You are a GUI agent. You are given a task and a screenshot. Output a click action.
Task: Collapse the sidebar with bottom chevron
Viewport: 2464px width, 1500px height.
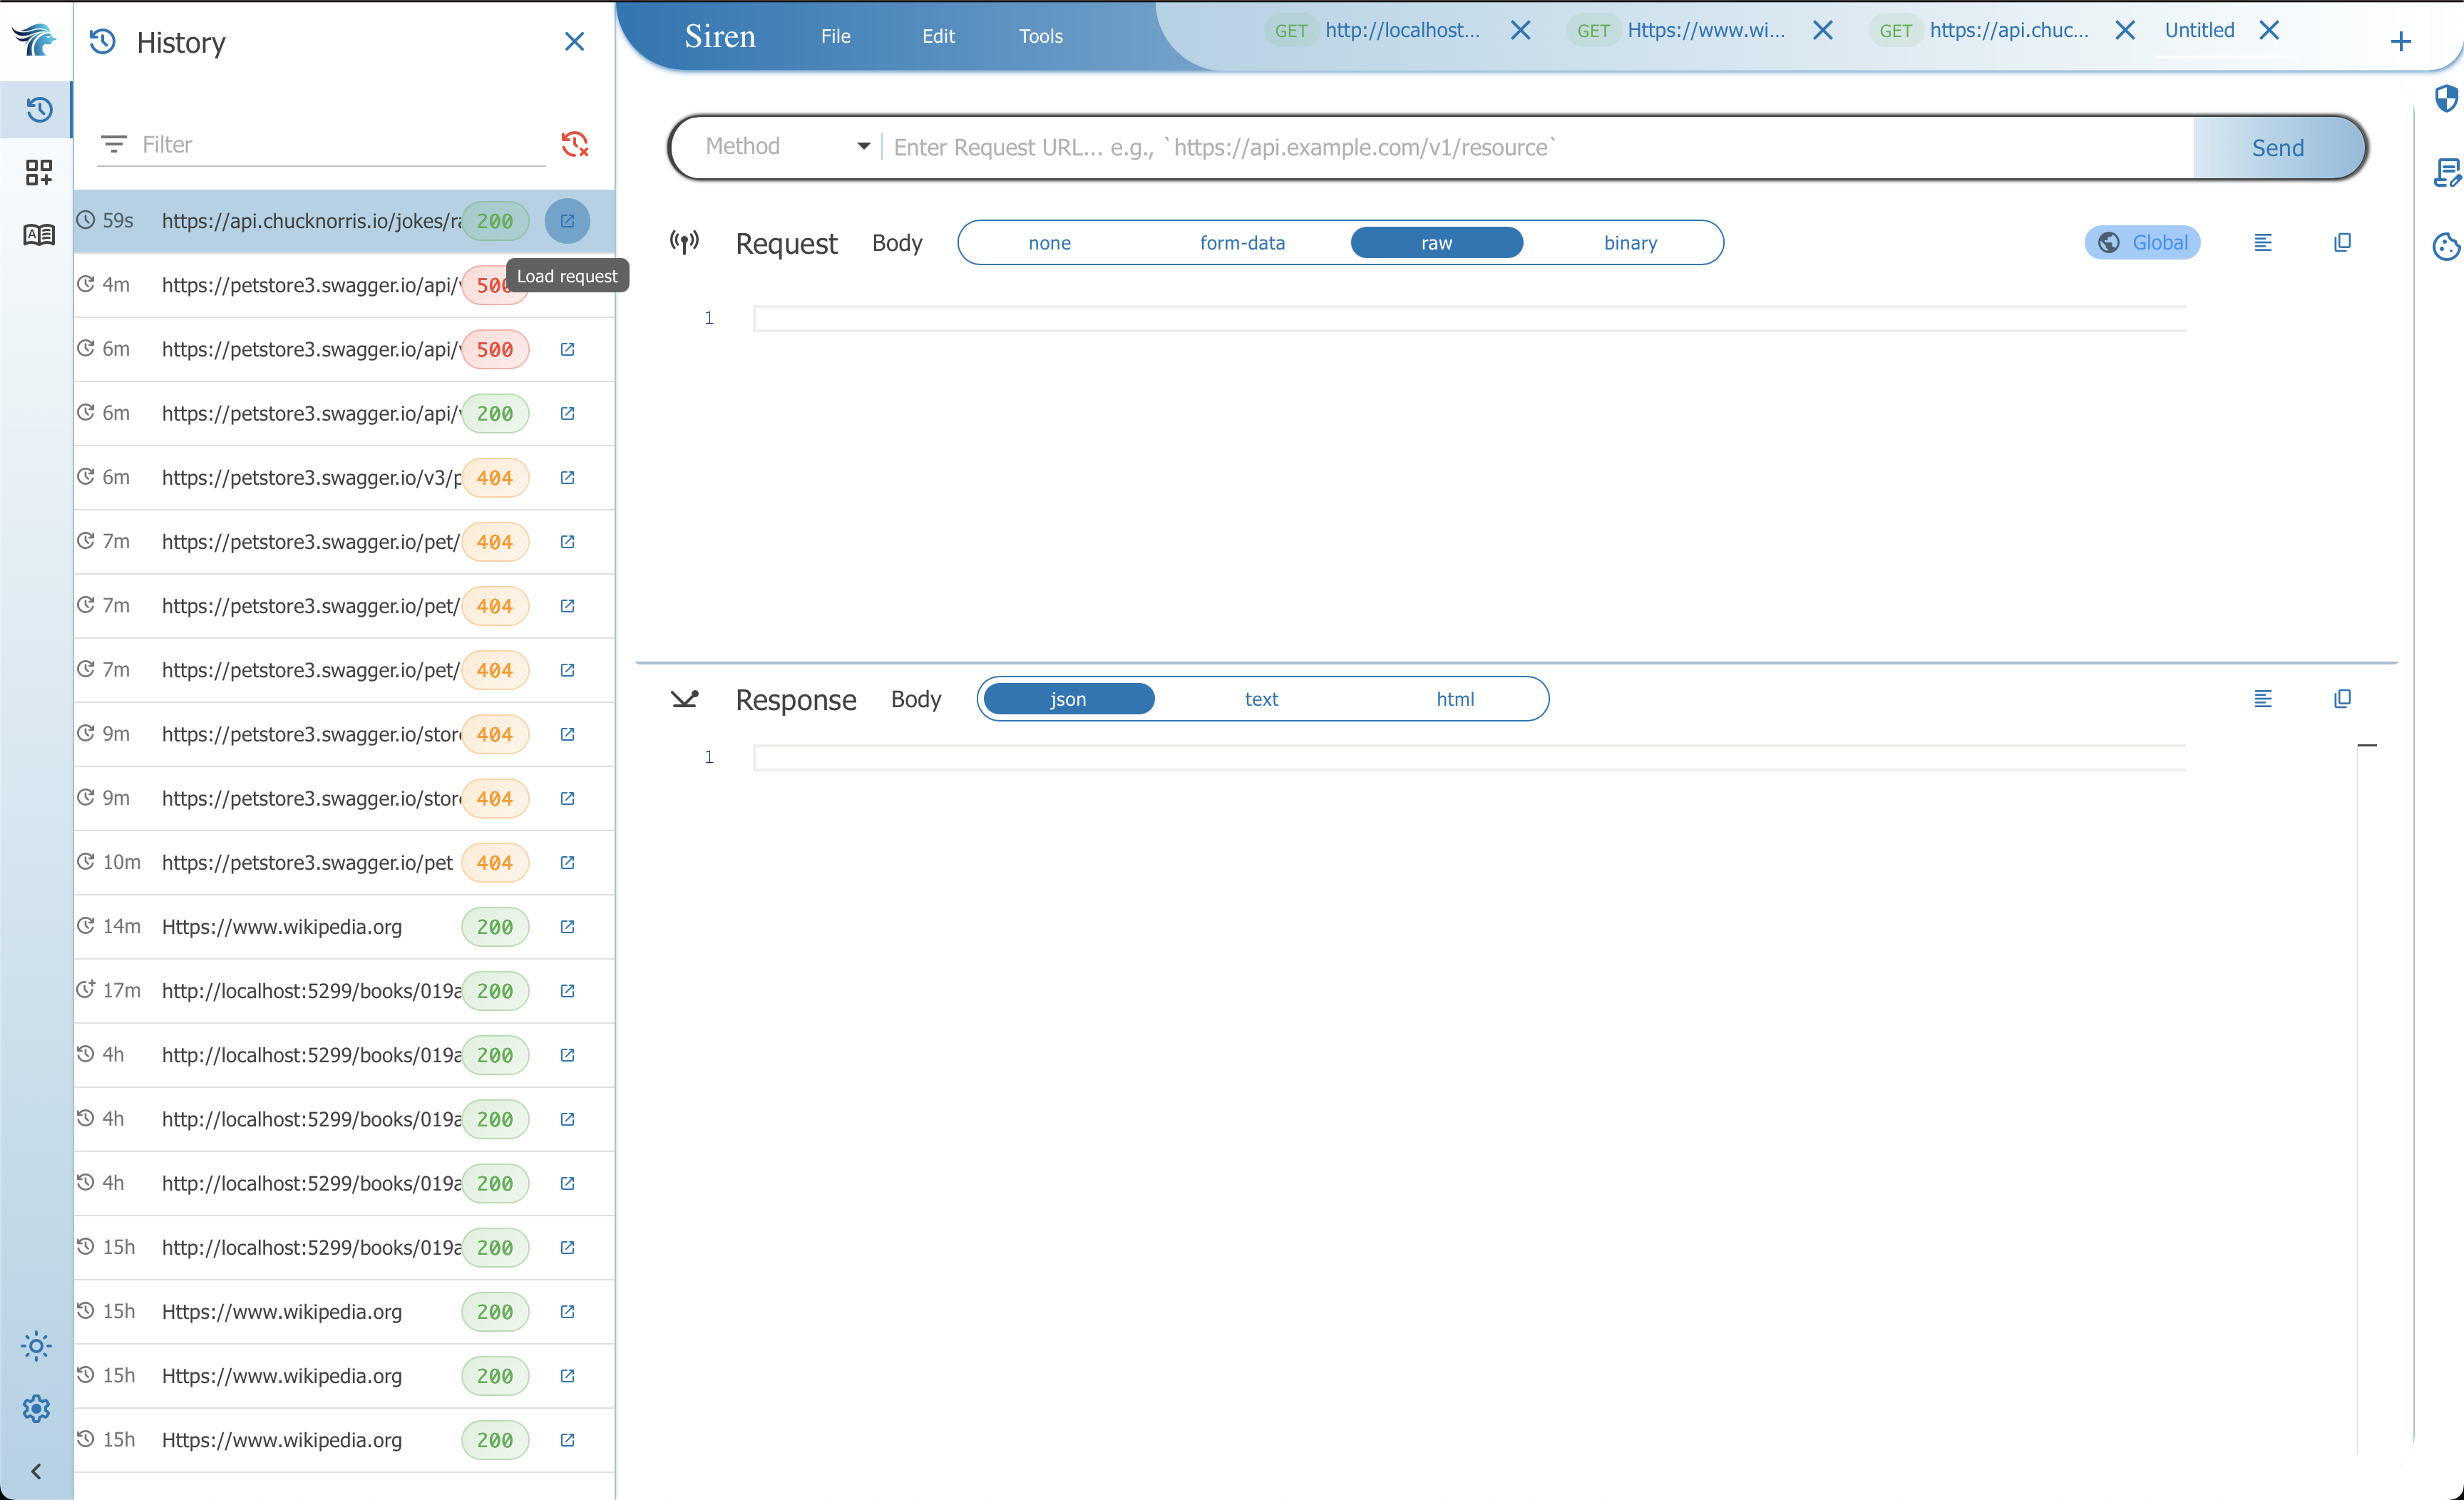[x=36, y=1471]
